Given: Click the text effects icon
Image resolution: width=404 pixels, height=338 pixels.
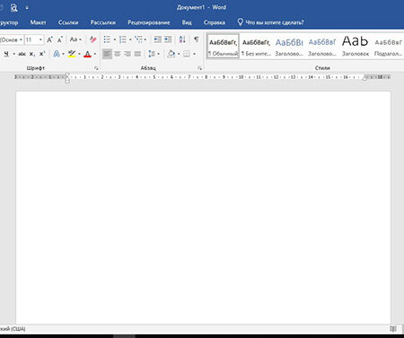Looking at the screenshot, I should click(x=57, y=54).
